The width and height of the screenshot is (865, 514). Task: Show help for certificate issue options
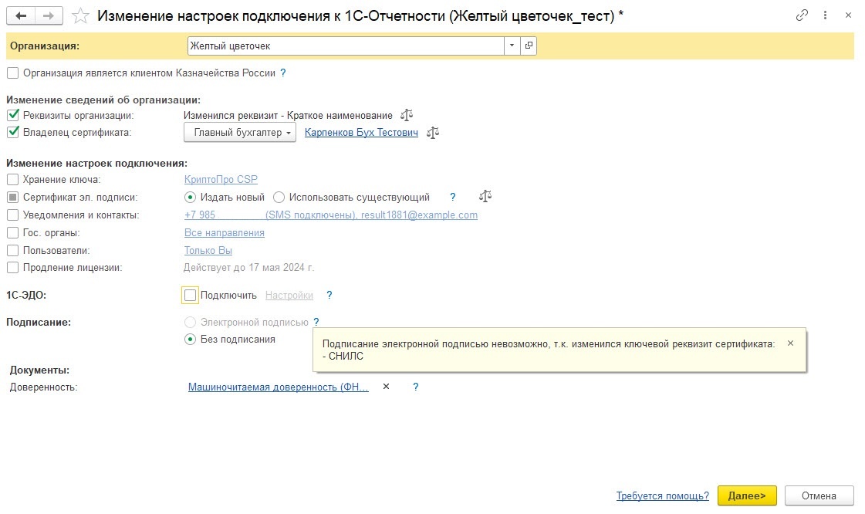453,197
